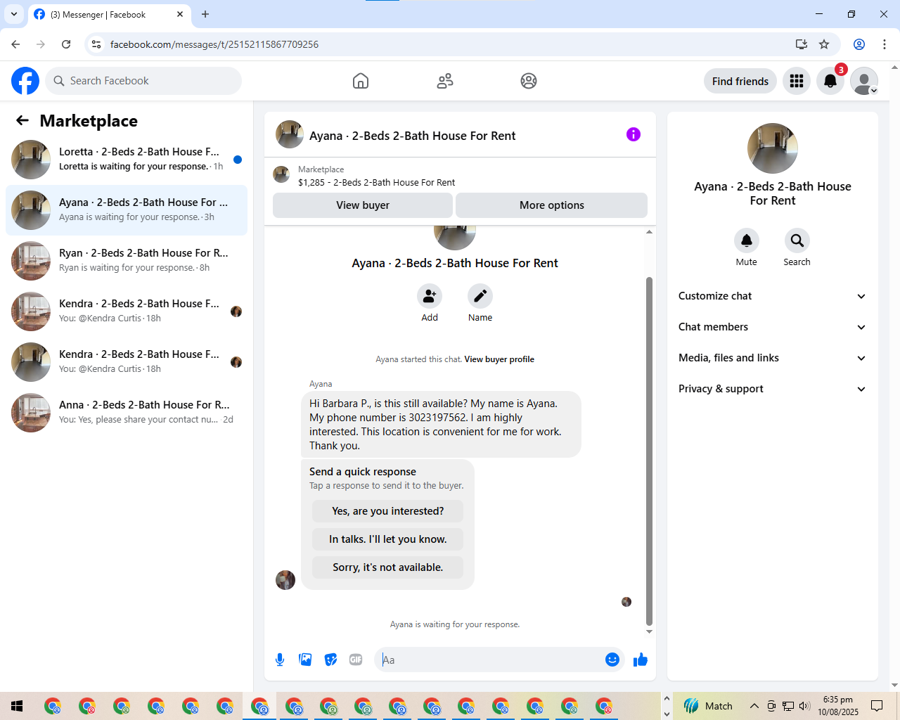Show hidden system tray icons
The width and height of the screenshot is (900, 720).
(754, 706)
